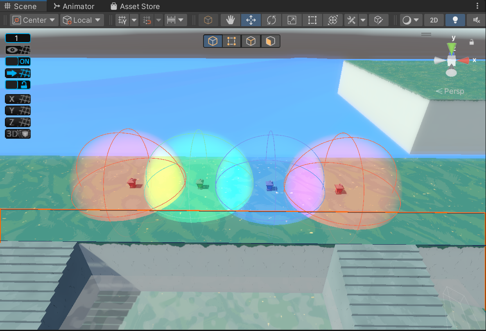Image resolution: width=486 pixels, height=331 pixels.
Task: Click the ProGrids X axis grid button
Action: click(18, 99)
